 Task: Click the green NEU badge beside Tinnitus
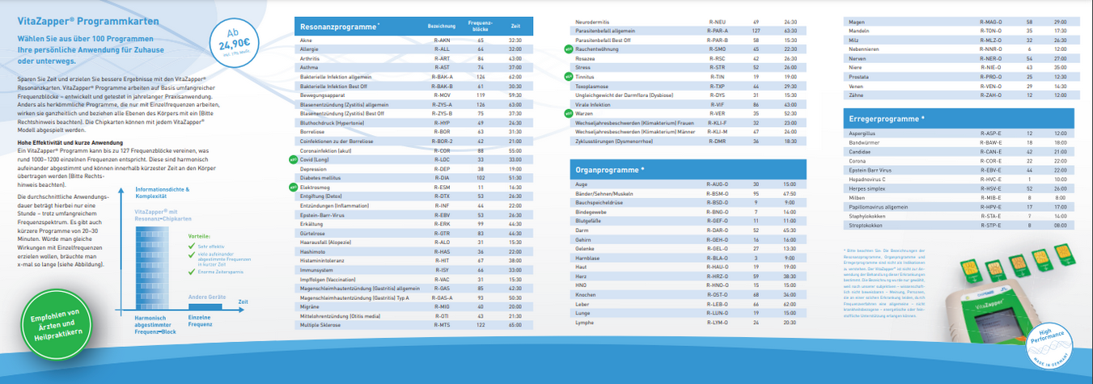(x=569, y=76)
